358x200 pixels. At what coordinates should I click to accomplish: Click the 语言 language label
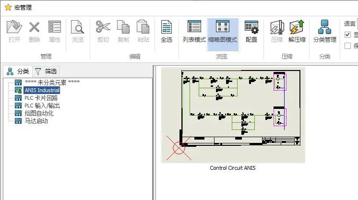pyautogui.click(x=349, y=24)
